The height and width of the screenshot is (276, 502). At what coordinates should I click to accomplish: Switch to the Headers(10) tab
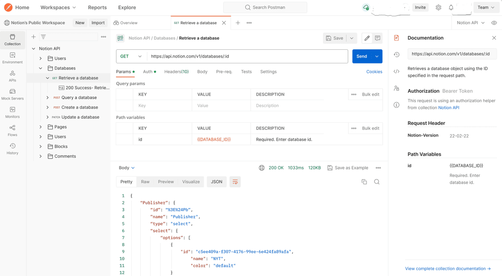(x=176, y=72)
